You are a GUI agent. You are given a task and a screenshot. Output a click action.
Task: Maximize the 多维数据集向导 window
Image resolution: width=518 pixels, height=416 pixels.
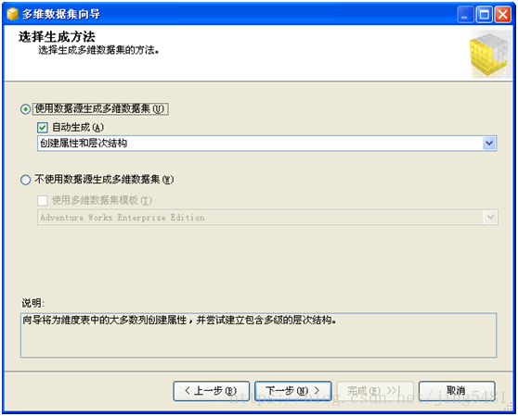click(x=485, y=15)
